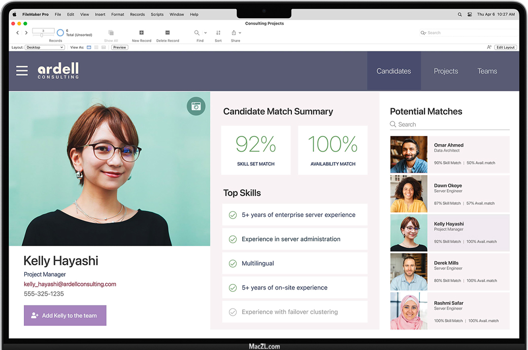The width and height of the screenshot is (528, 350).
Task: Switch to Form view icon
Action: [x=89, y=47]
